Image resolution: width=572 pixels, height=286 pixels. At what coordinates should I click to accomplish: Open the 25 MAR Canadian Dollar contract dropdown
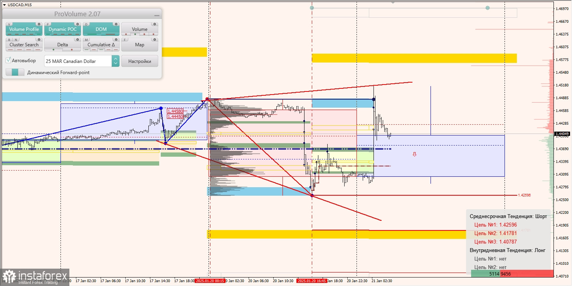point(82,61)
